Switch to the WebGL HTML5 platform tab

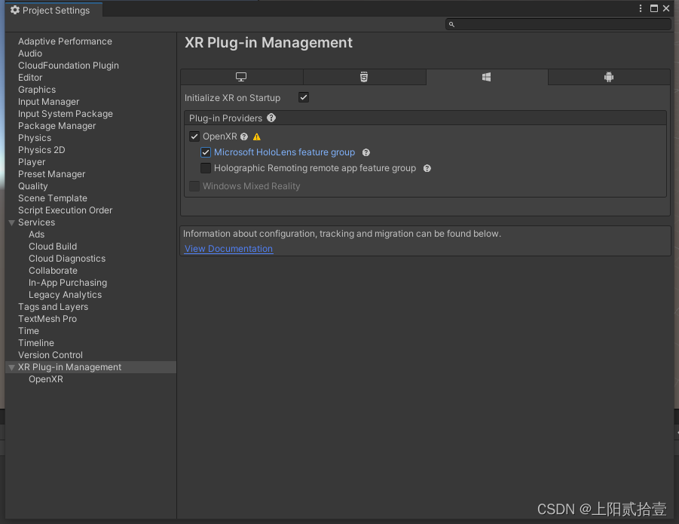364,77
